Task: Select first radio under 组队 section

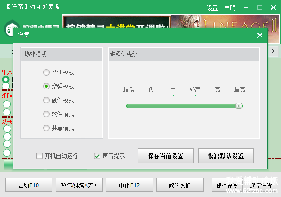Action: click(x=7, y=104)
